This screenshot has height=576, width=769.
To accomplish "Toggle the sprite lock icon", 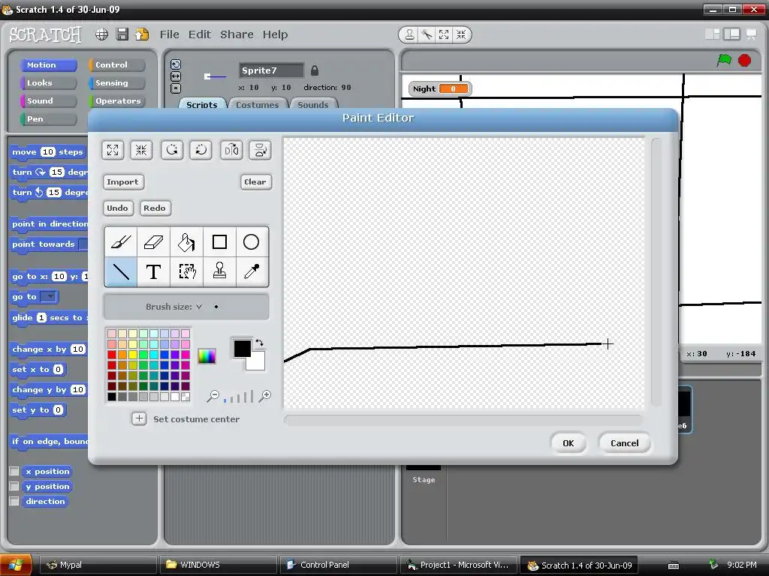I will click(x=315, y=70).
